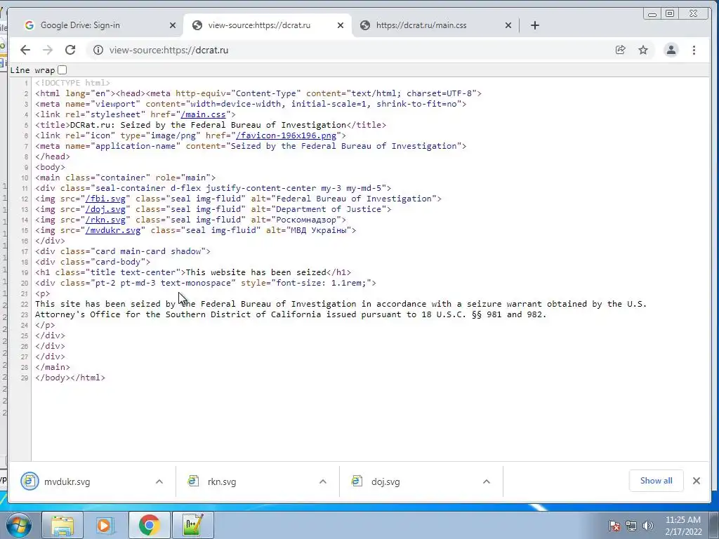The image size is (719, 539).
Task: Bookmark this tab with the star
Action: [643, 50]
